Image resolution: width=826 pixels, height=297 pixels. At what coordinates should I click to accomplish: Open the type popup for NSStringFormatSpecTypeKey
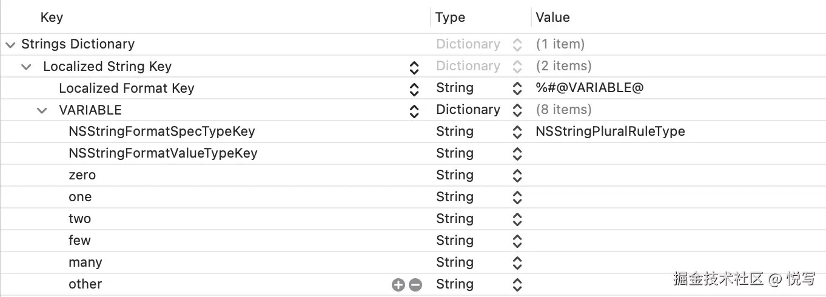[517, 132]
